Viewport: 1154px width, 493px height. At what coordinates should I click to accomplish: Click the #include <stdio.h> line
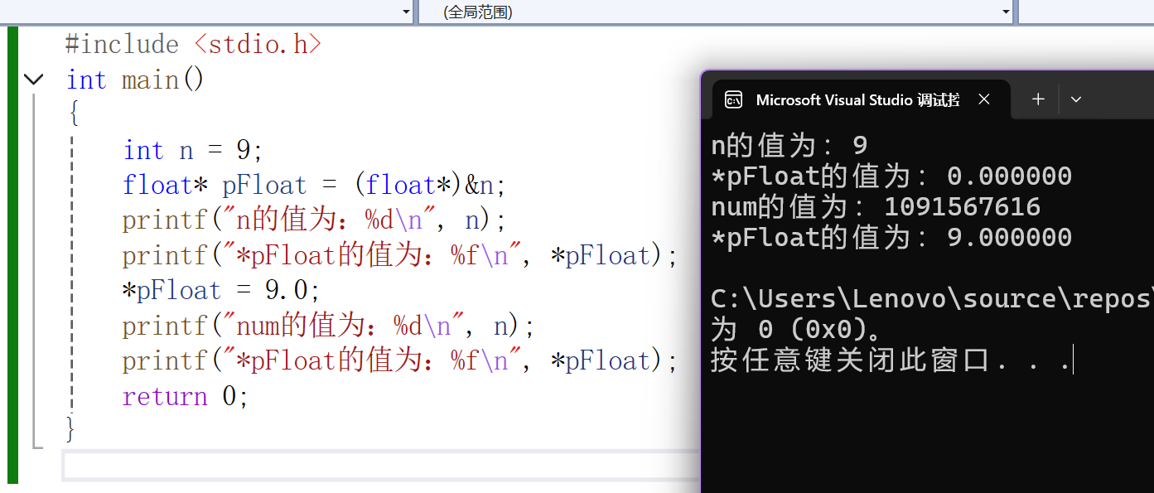pyautogui.click(x=193, y=44)
